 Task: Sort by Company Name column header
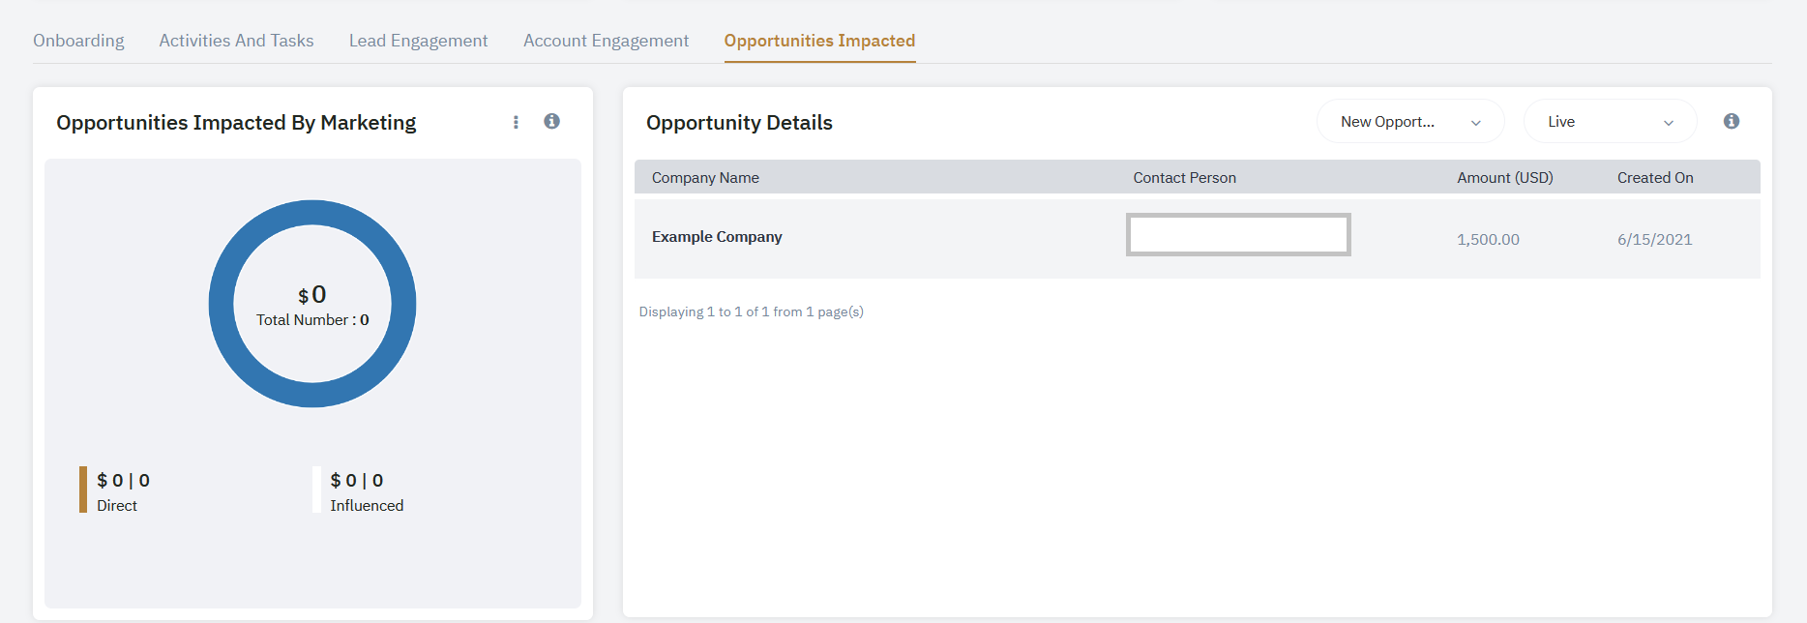coord(705,178)
